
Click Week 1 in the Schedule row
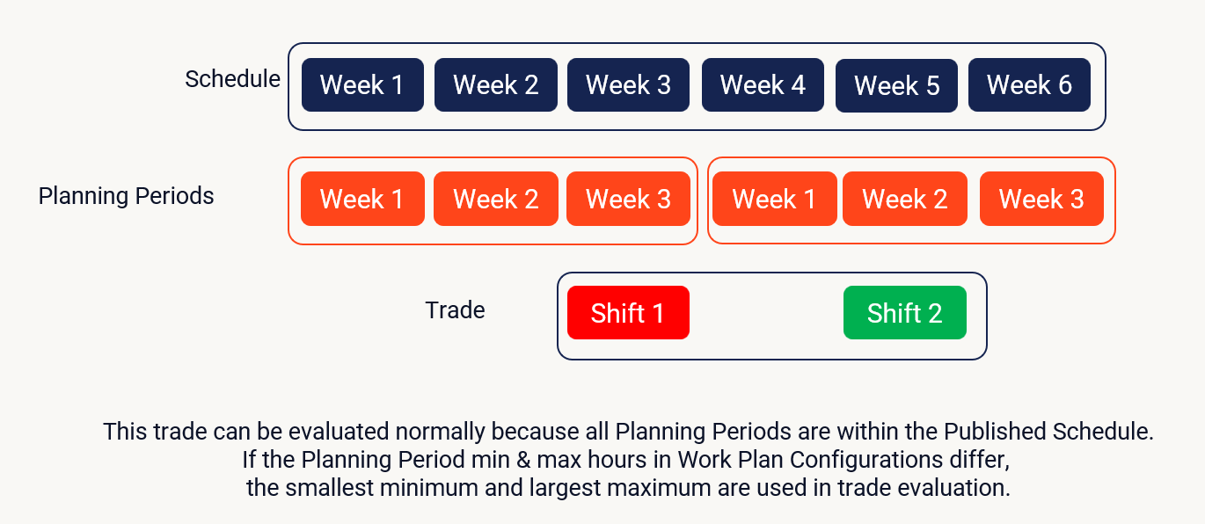click(362, 85)
